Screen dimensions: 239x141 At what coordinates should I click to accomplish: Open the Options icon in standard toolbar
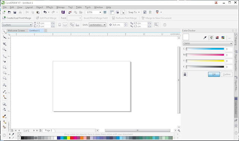pos(150,12)
